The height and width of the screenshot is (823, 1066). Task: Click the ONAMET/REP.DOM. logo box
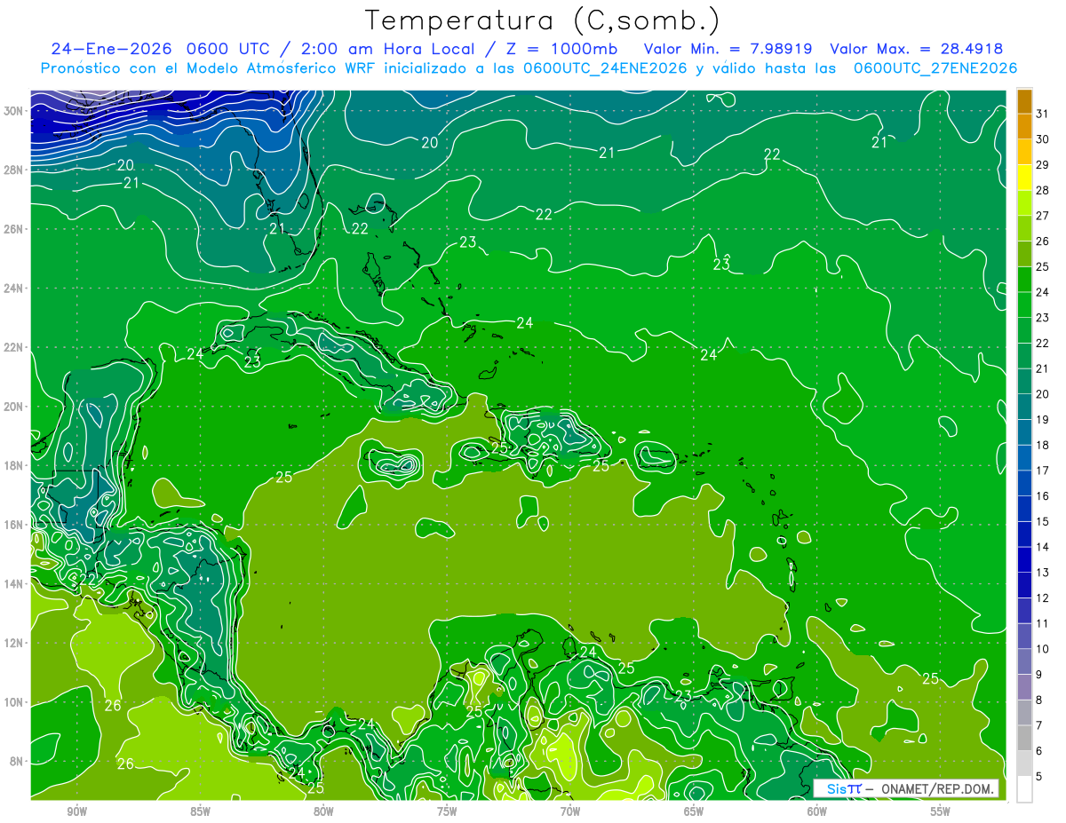click(906, 789)
